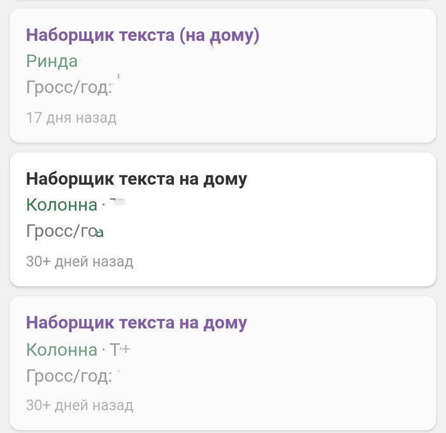Click location fragment next to dark green Колонна
This screenshot has height=433, width=446.
(117, 203)
